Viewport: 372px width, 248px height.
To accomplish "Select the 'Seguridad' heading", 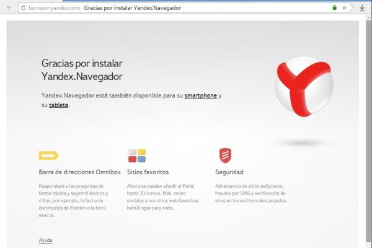I will click(229, 172).
